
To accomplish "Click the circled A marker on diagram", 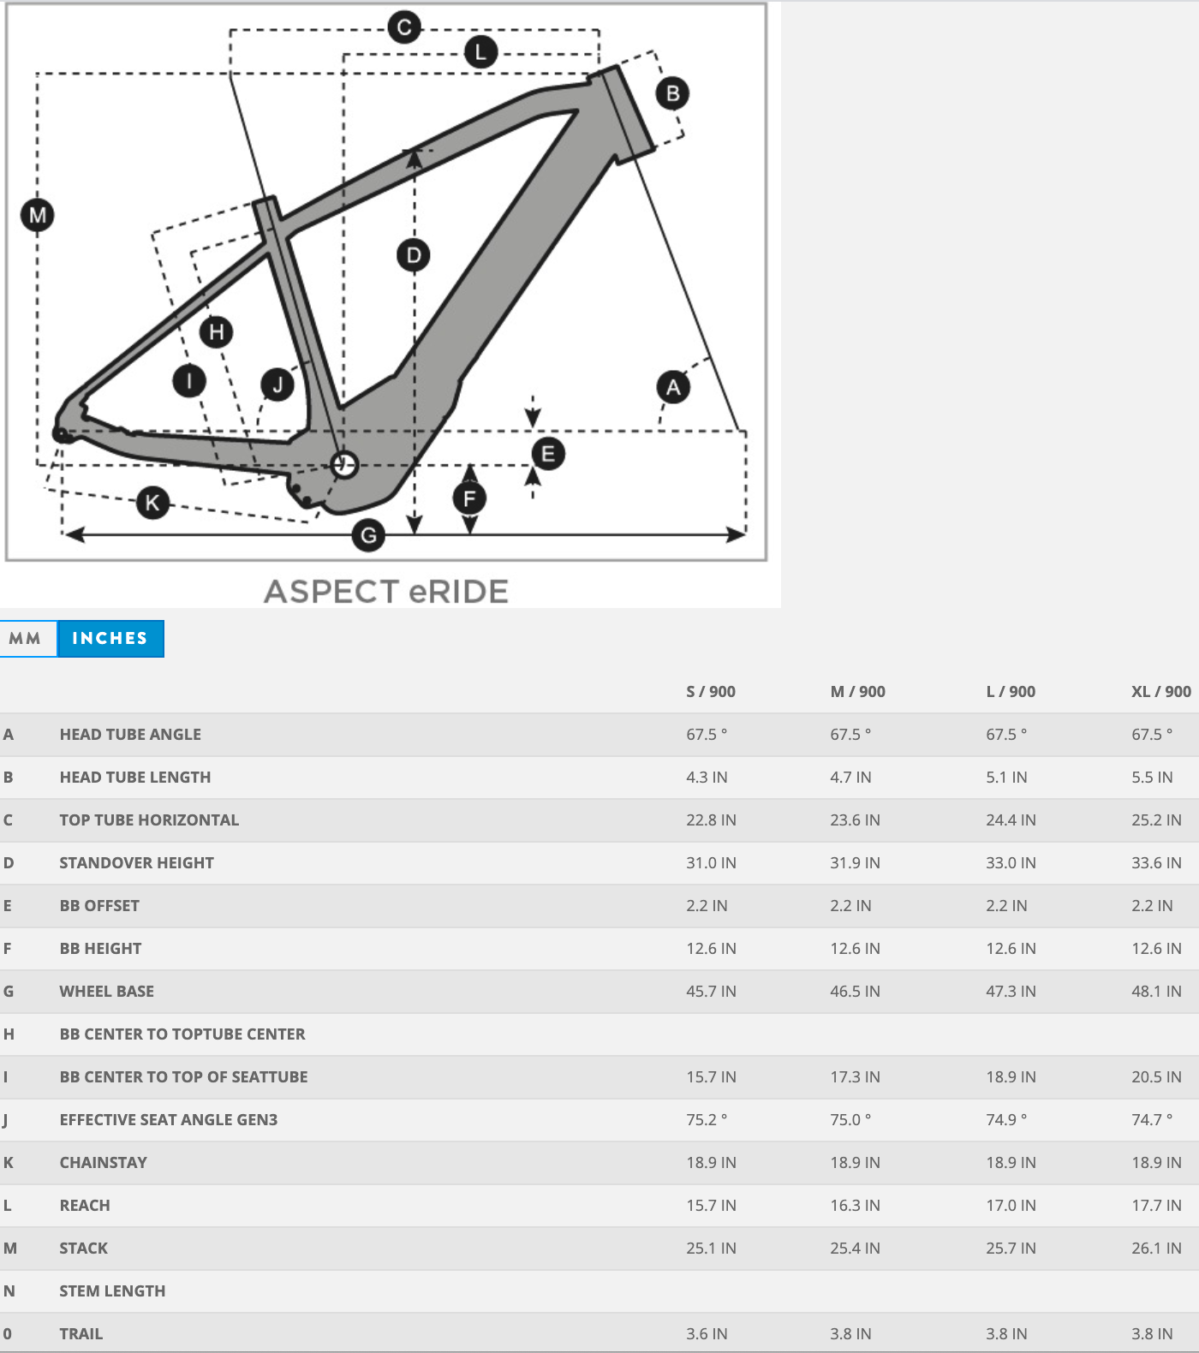I will point(673,387).
